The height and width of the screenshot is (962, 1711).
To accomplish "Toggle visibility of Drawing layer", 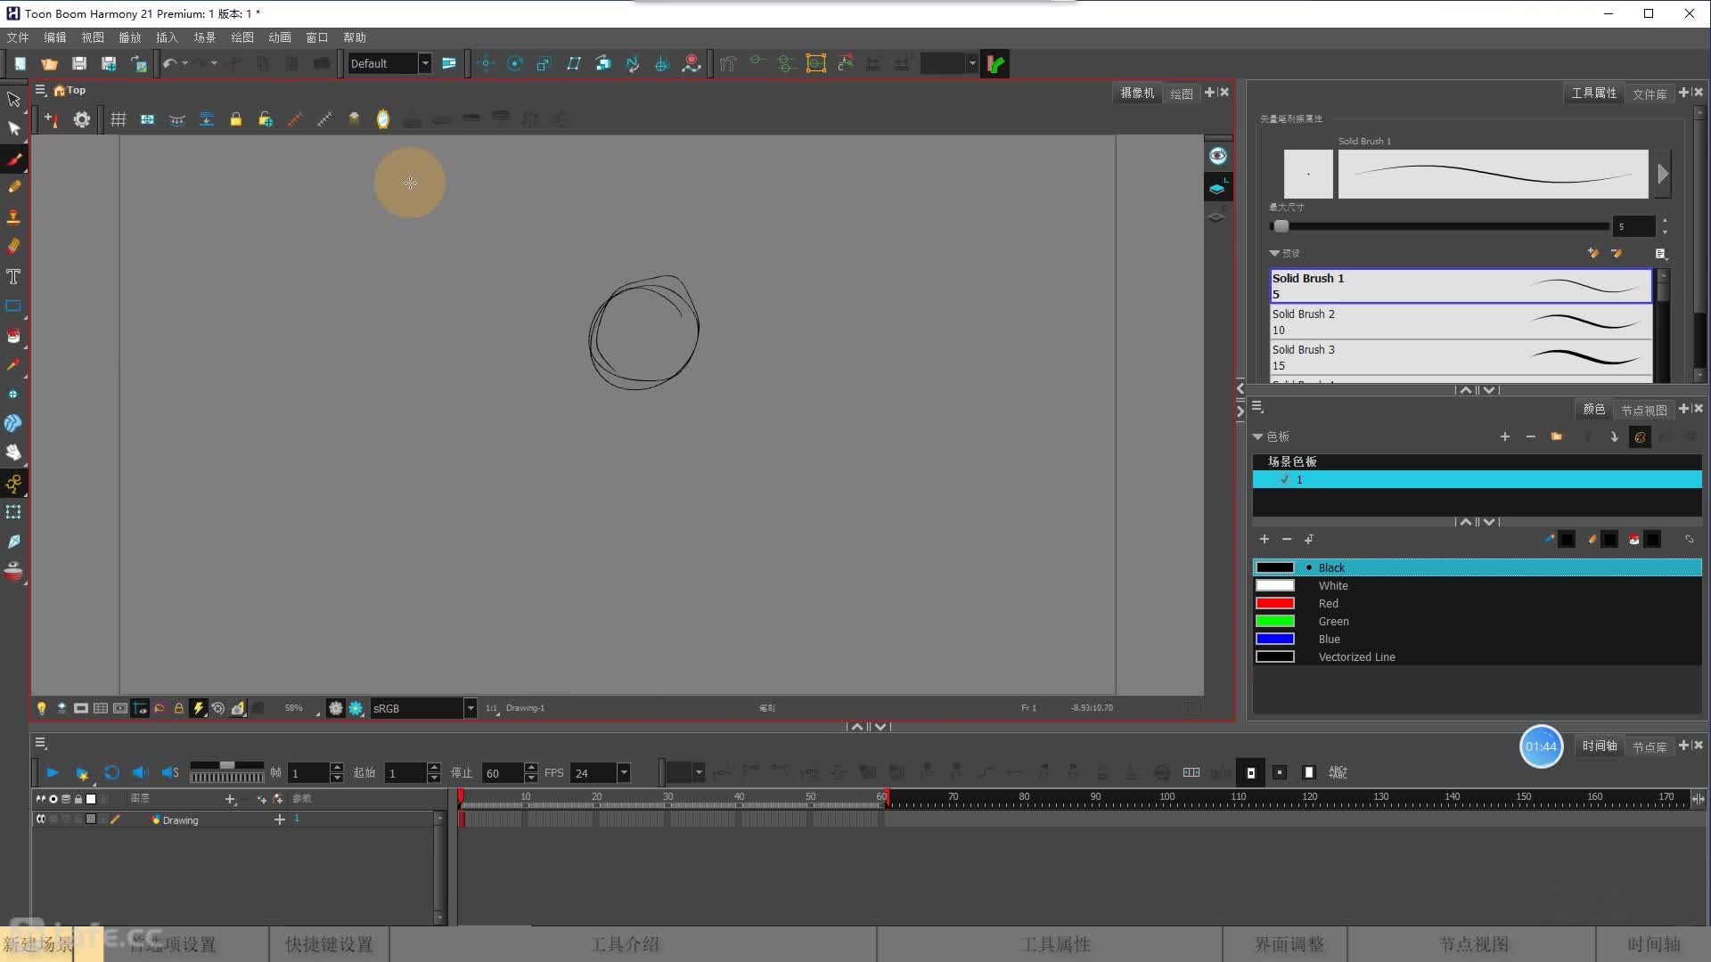I will pos(40,819).
